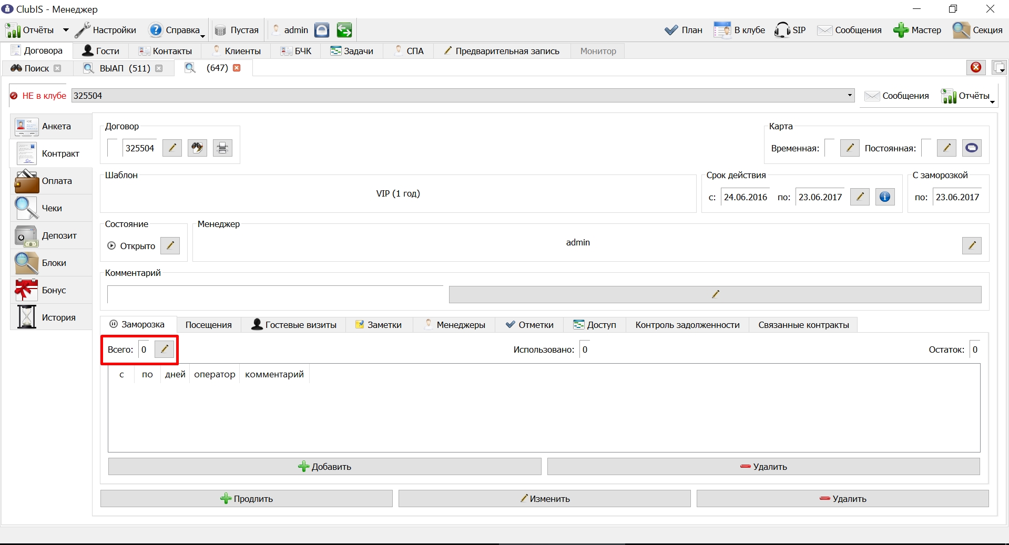Open the Монитор tab
This screenshot has width=1009, height=545.
[x=598, y=51]
